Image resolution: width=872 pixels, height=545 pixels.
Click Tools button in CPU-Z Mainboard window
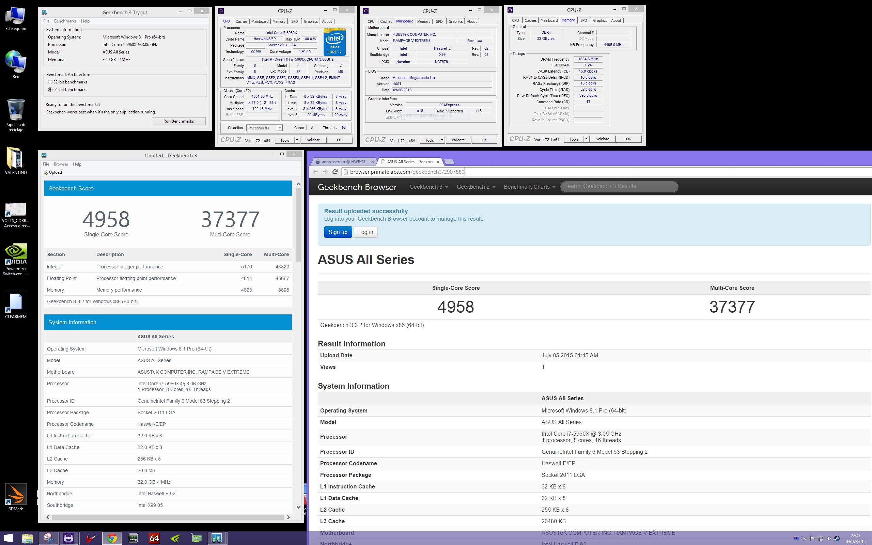tap(430, 140)
